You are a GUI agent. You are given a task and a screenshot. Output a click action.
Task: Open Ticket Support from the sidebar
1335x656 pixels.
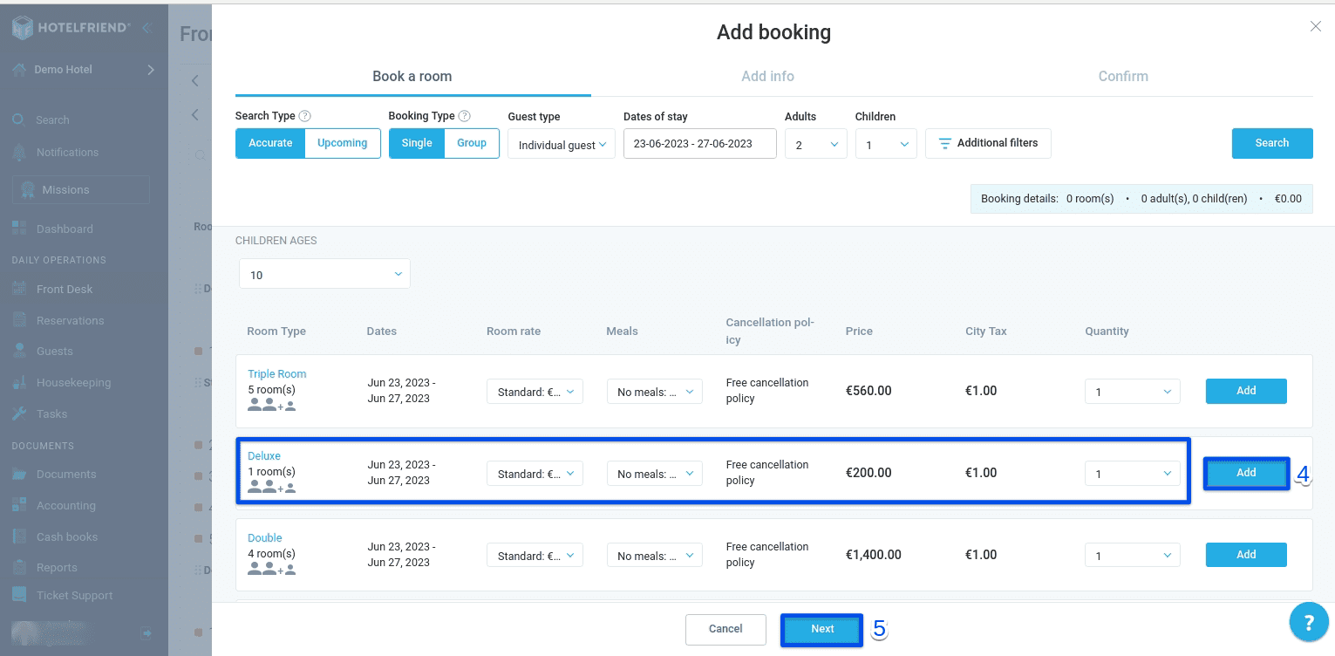(x=76, y=595)
